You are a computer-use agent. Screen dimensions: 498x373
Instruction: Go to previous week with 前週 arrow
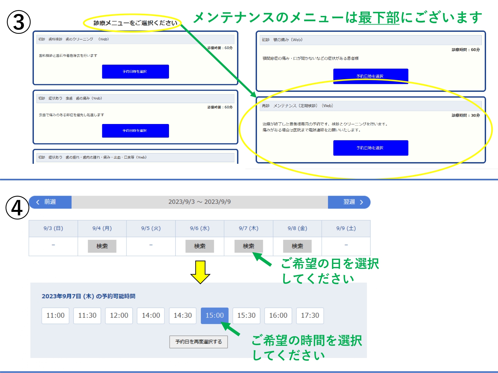point(50,202)
